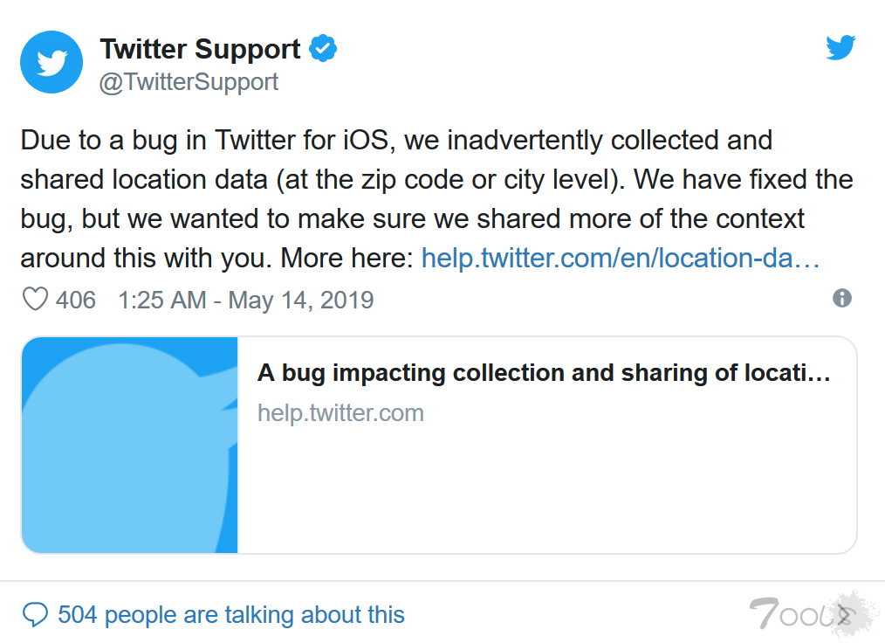
Task: Open the @TwitterSupport profile handle
Action: pyautogui.click(x=191, y=81)
